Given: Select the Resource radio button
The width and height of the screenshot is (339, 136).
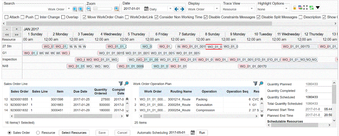Looking at the screenshot, I should point(38,133).
